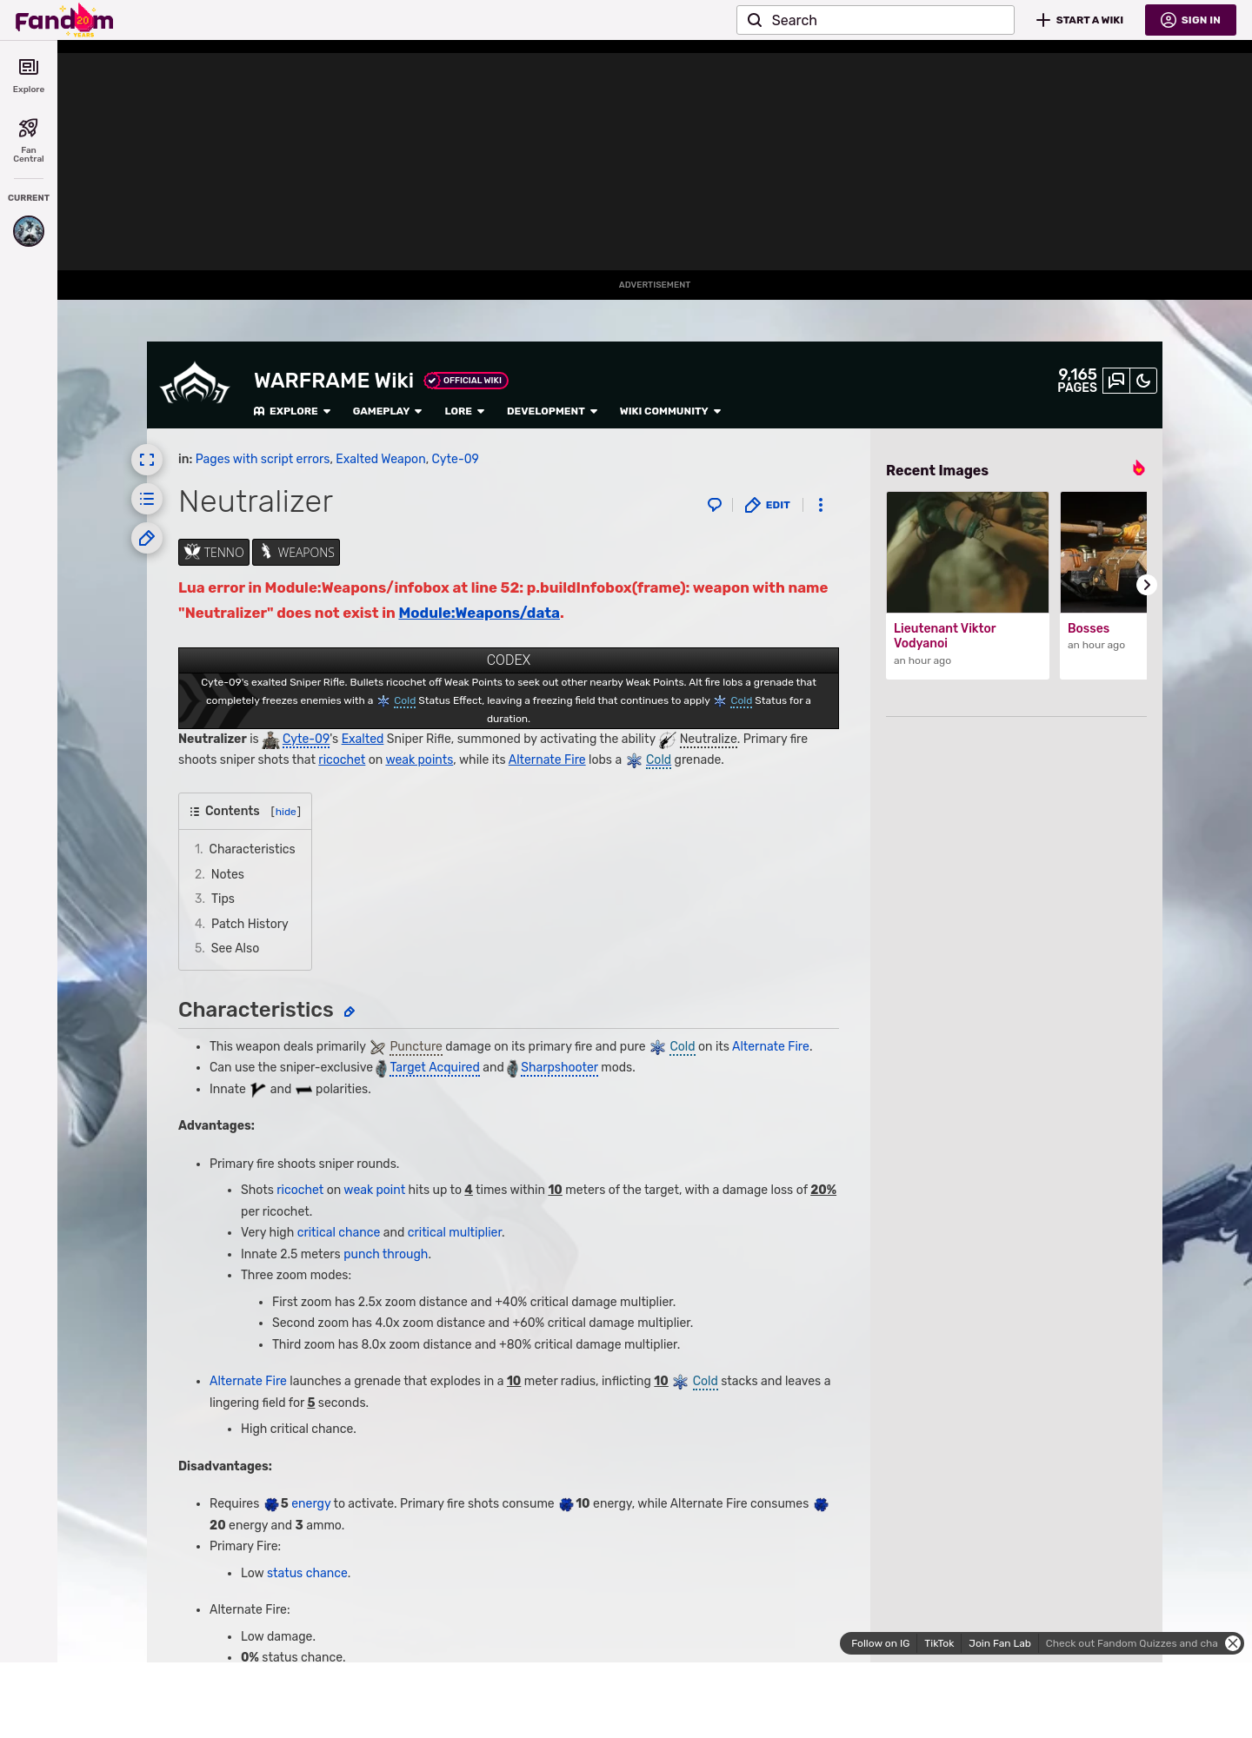1252x1738 pixels.
Task: Click the WARFRAME lotus logo
Action: [195, 383]
